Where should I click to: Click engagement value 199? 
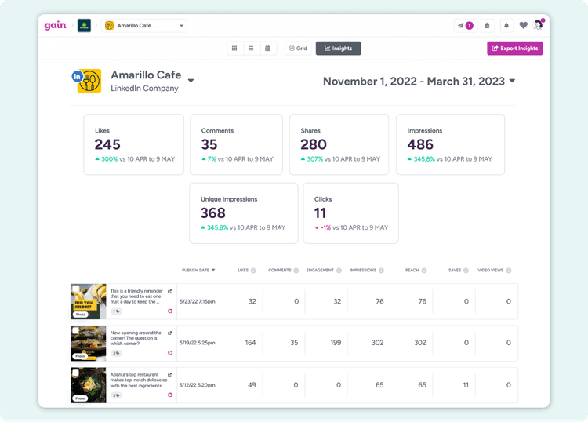tap(336, 343)
